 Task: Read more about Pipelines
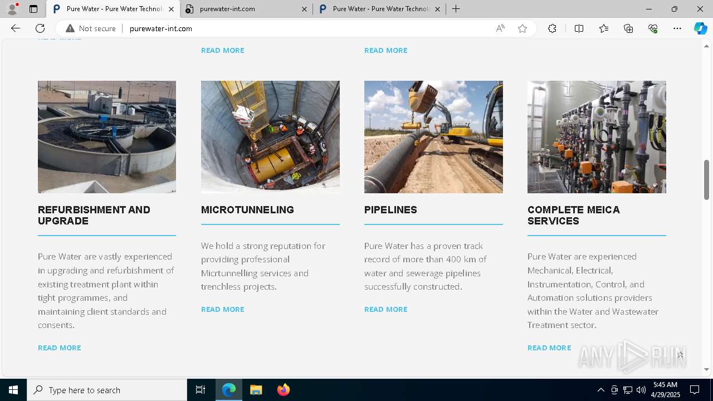pos(386,309)
